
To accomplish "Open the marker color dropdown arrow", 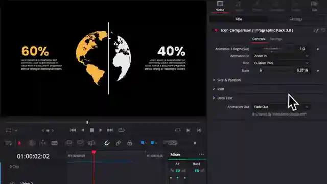I will (156, 143).
